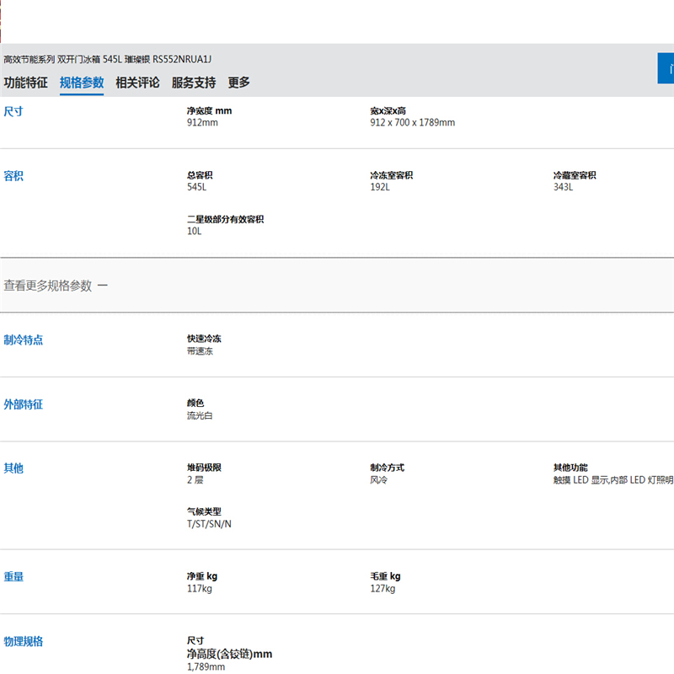This screenshot has width=674, height=674.
Task: Click the 其他 section heading
Action: point(13,468)
